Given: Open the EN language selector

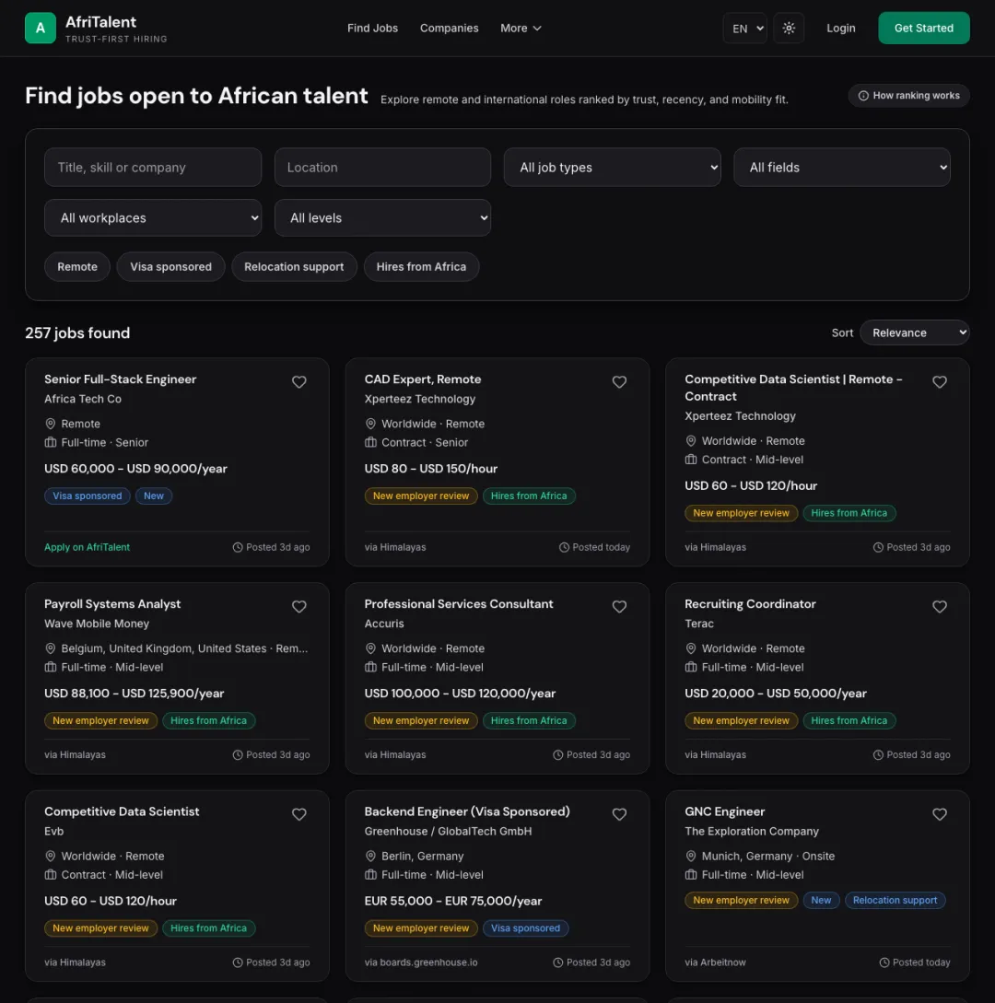Looking at the screenshot, I should [744, 29].
